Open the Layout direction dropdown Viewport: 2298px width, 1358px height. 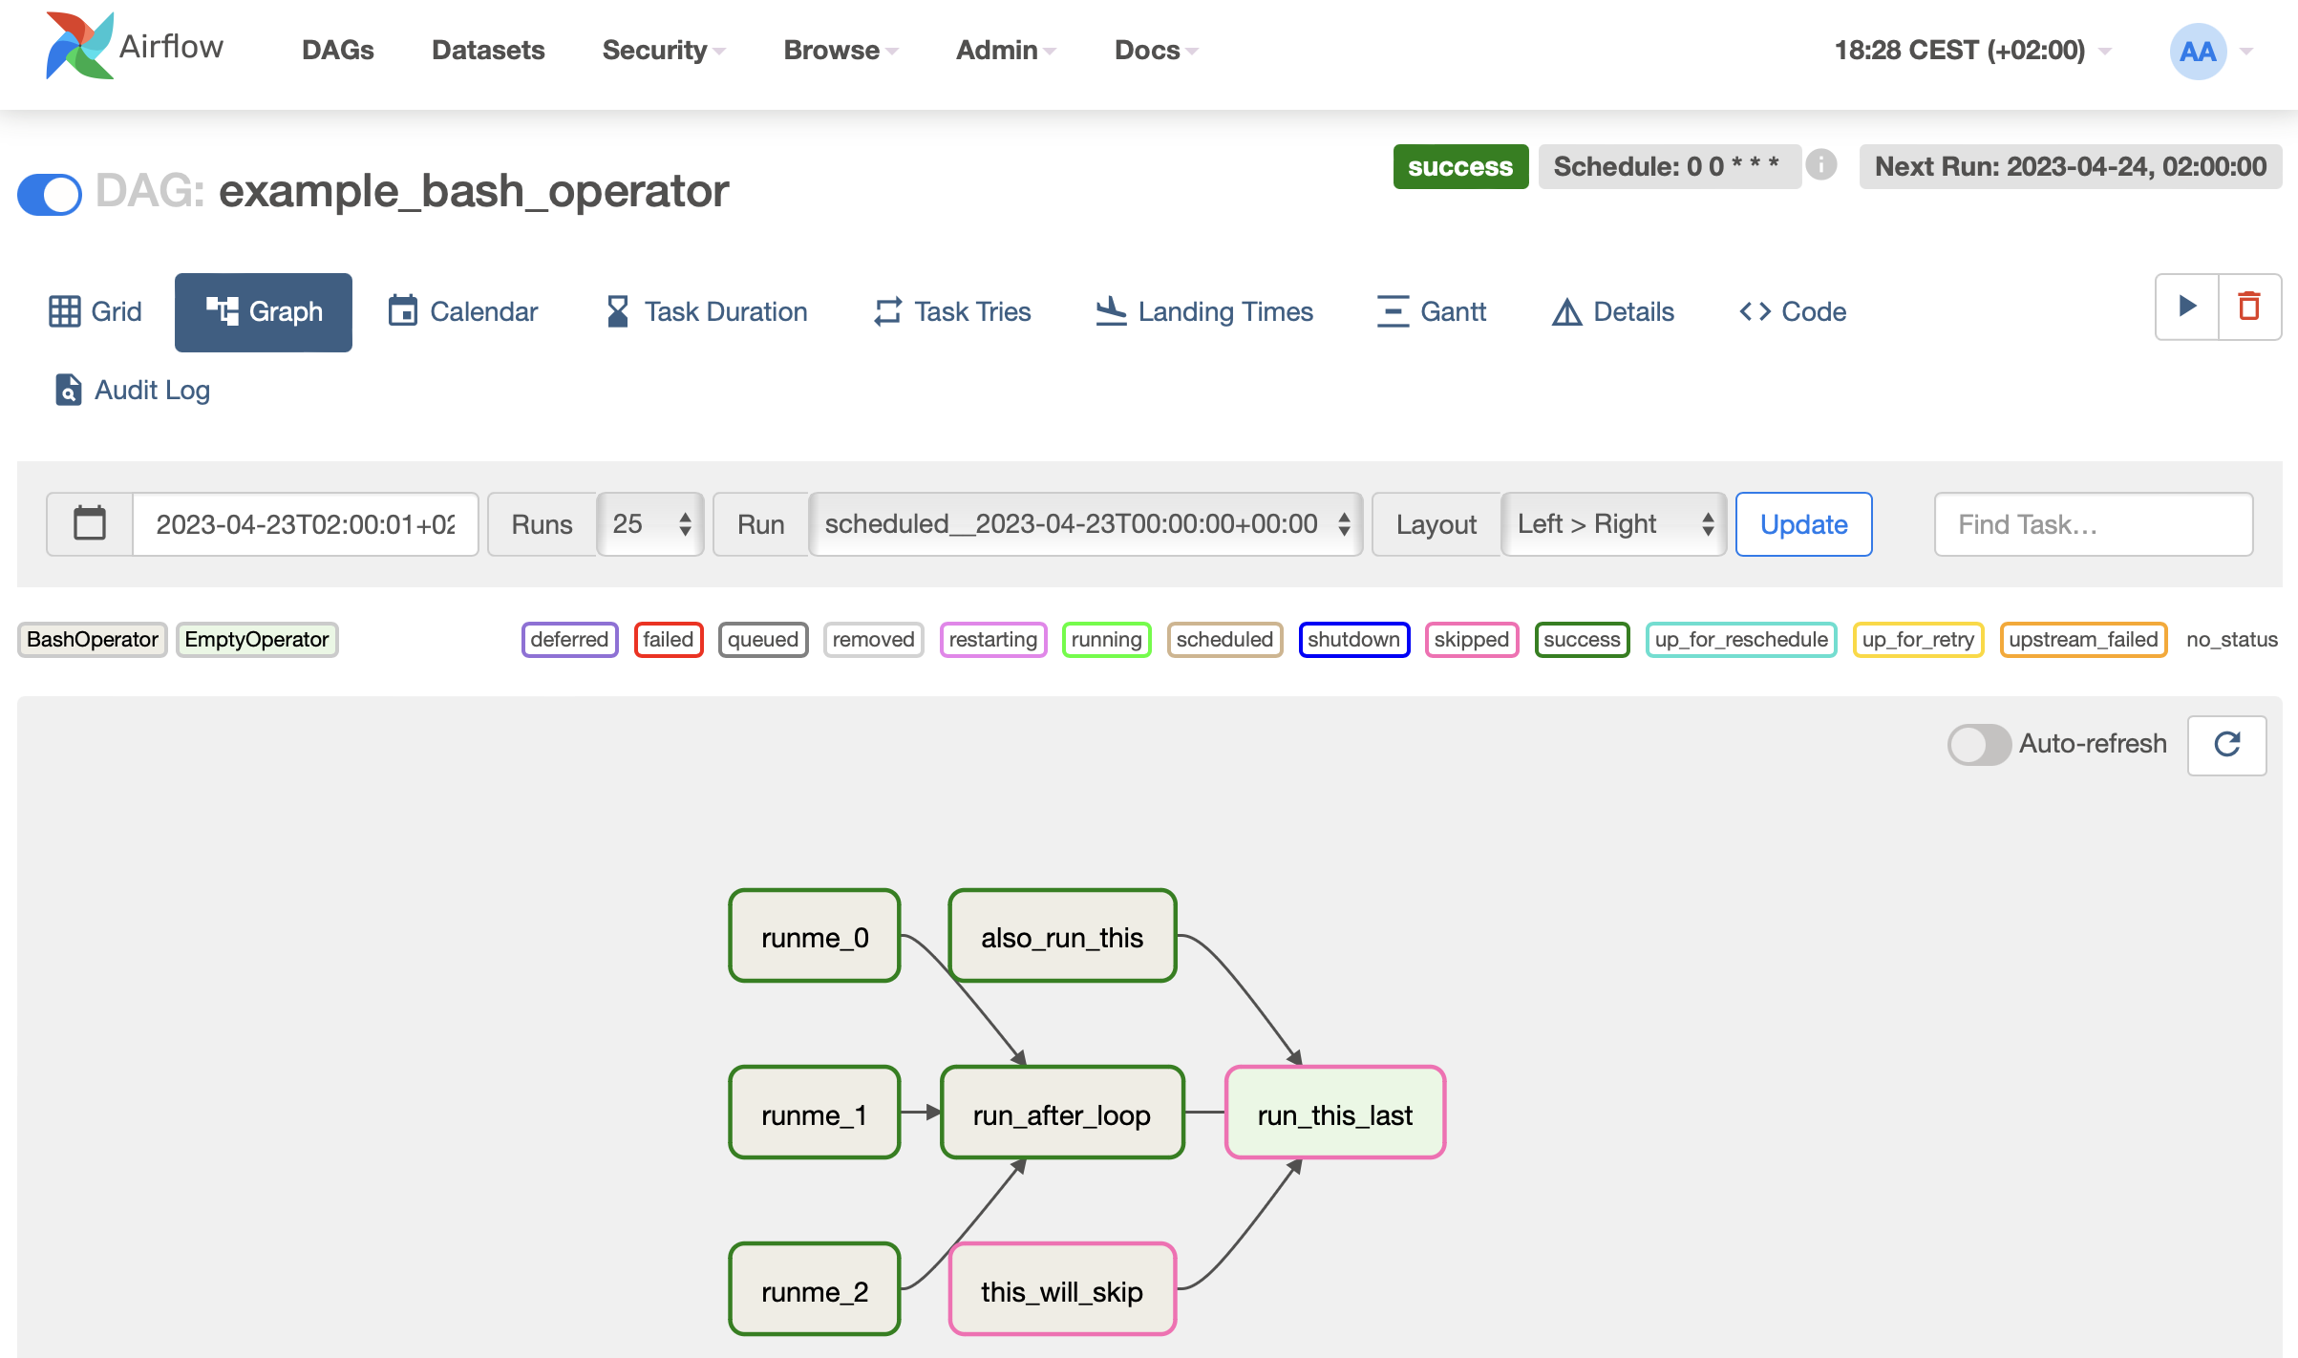point(1614,523)
